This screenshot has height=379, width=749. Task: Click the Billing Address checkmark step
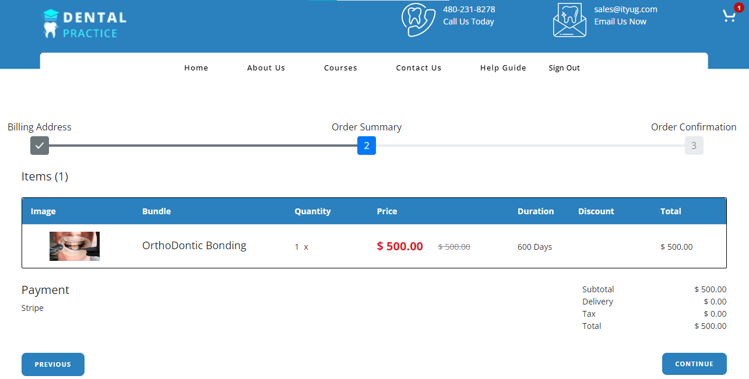[x=40, y=146]
